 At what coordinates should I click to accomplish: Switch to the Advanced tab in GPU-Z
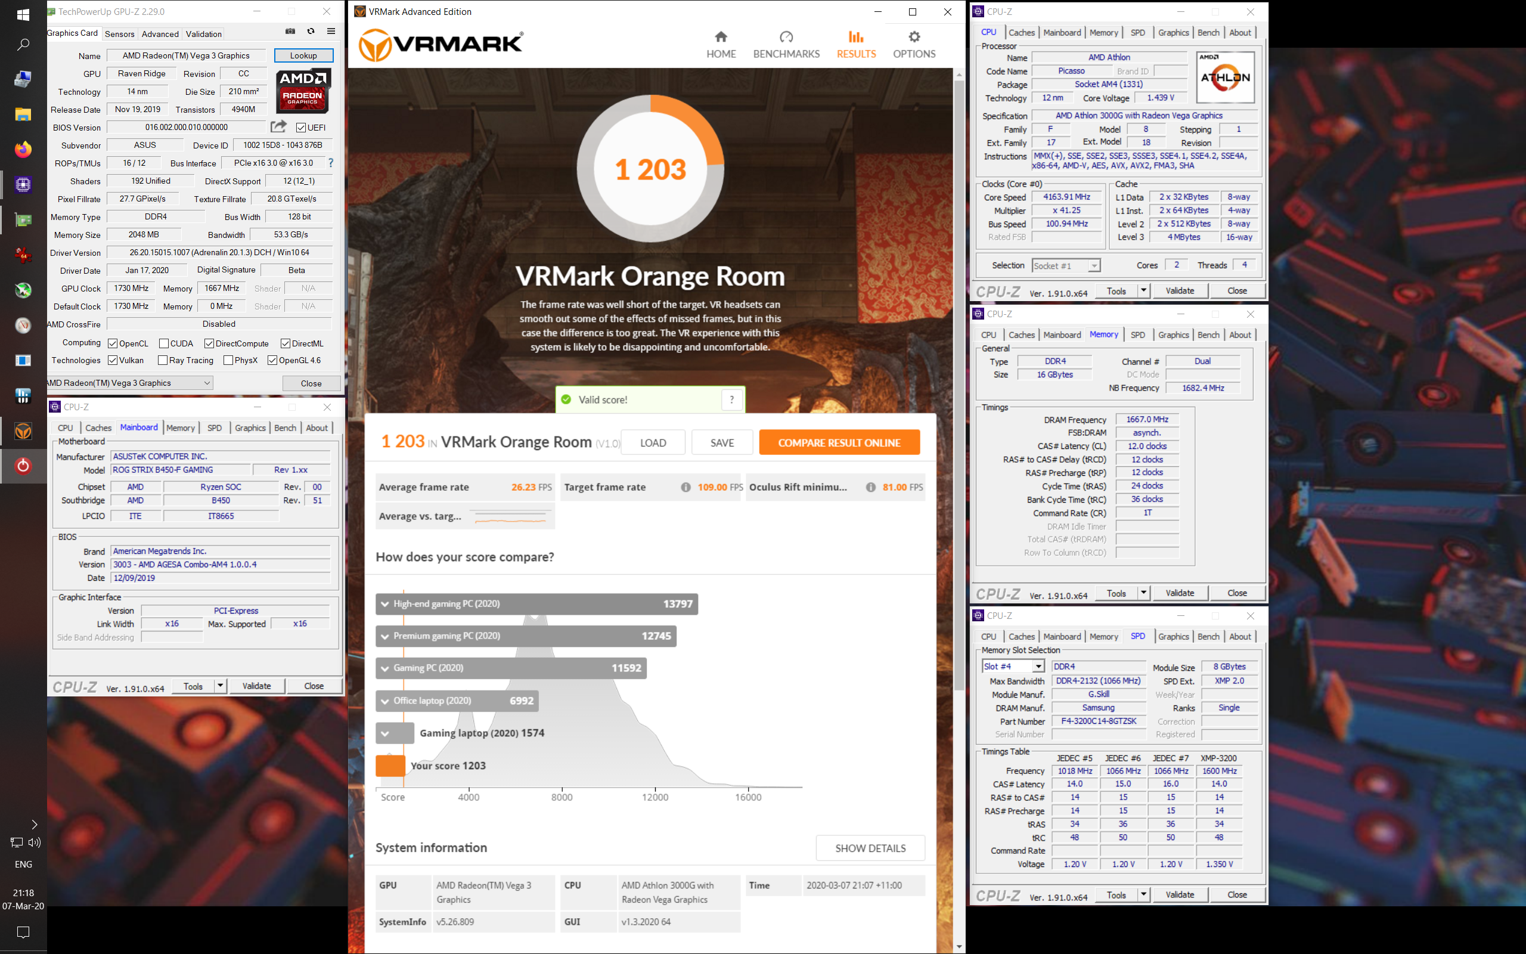point(160,34)
